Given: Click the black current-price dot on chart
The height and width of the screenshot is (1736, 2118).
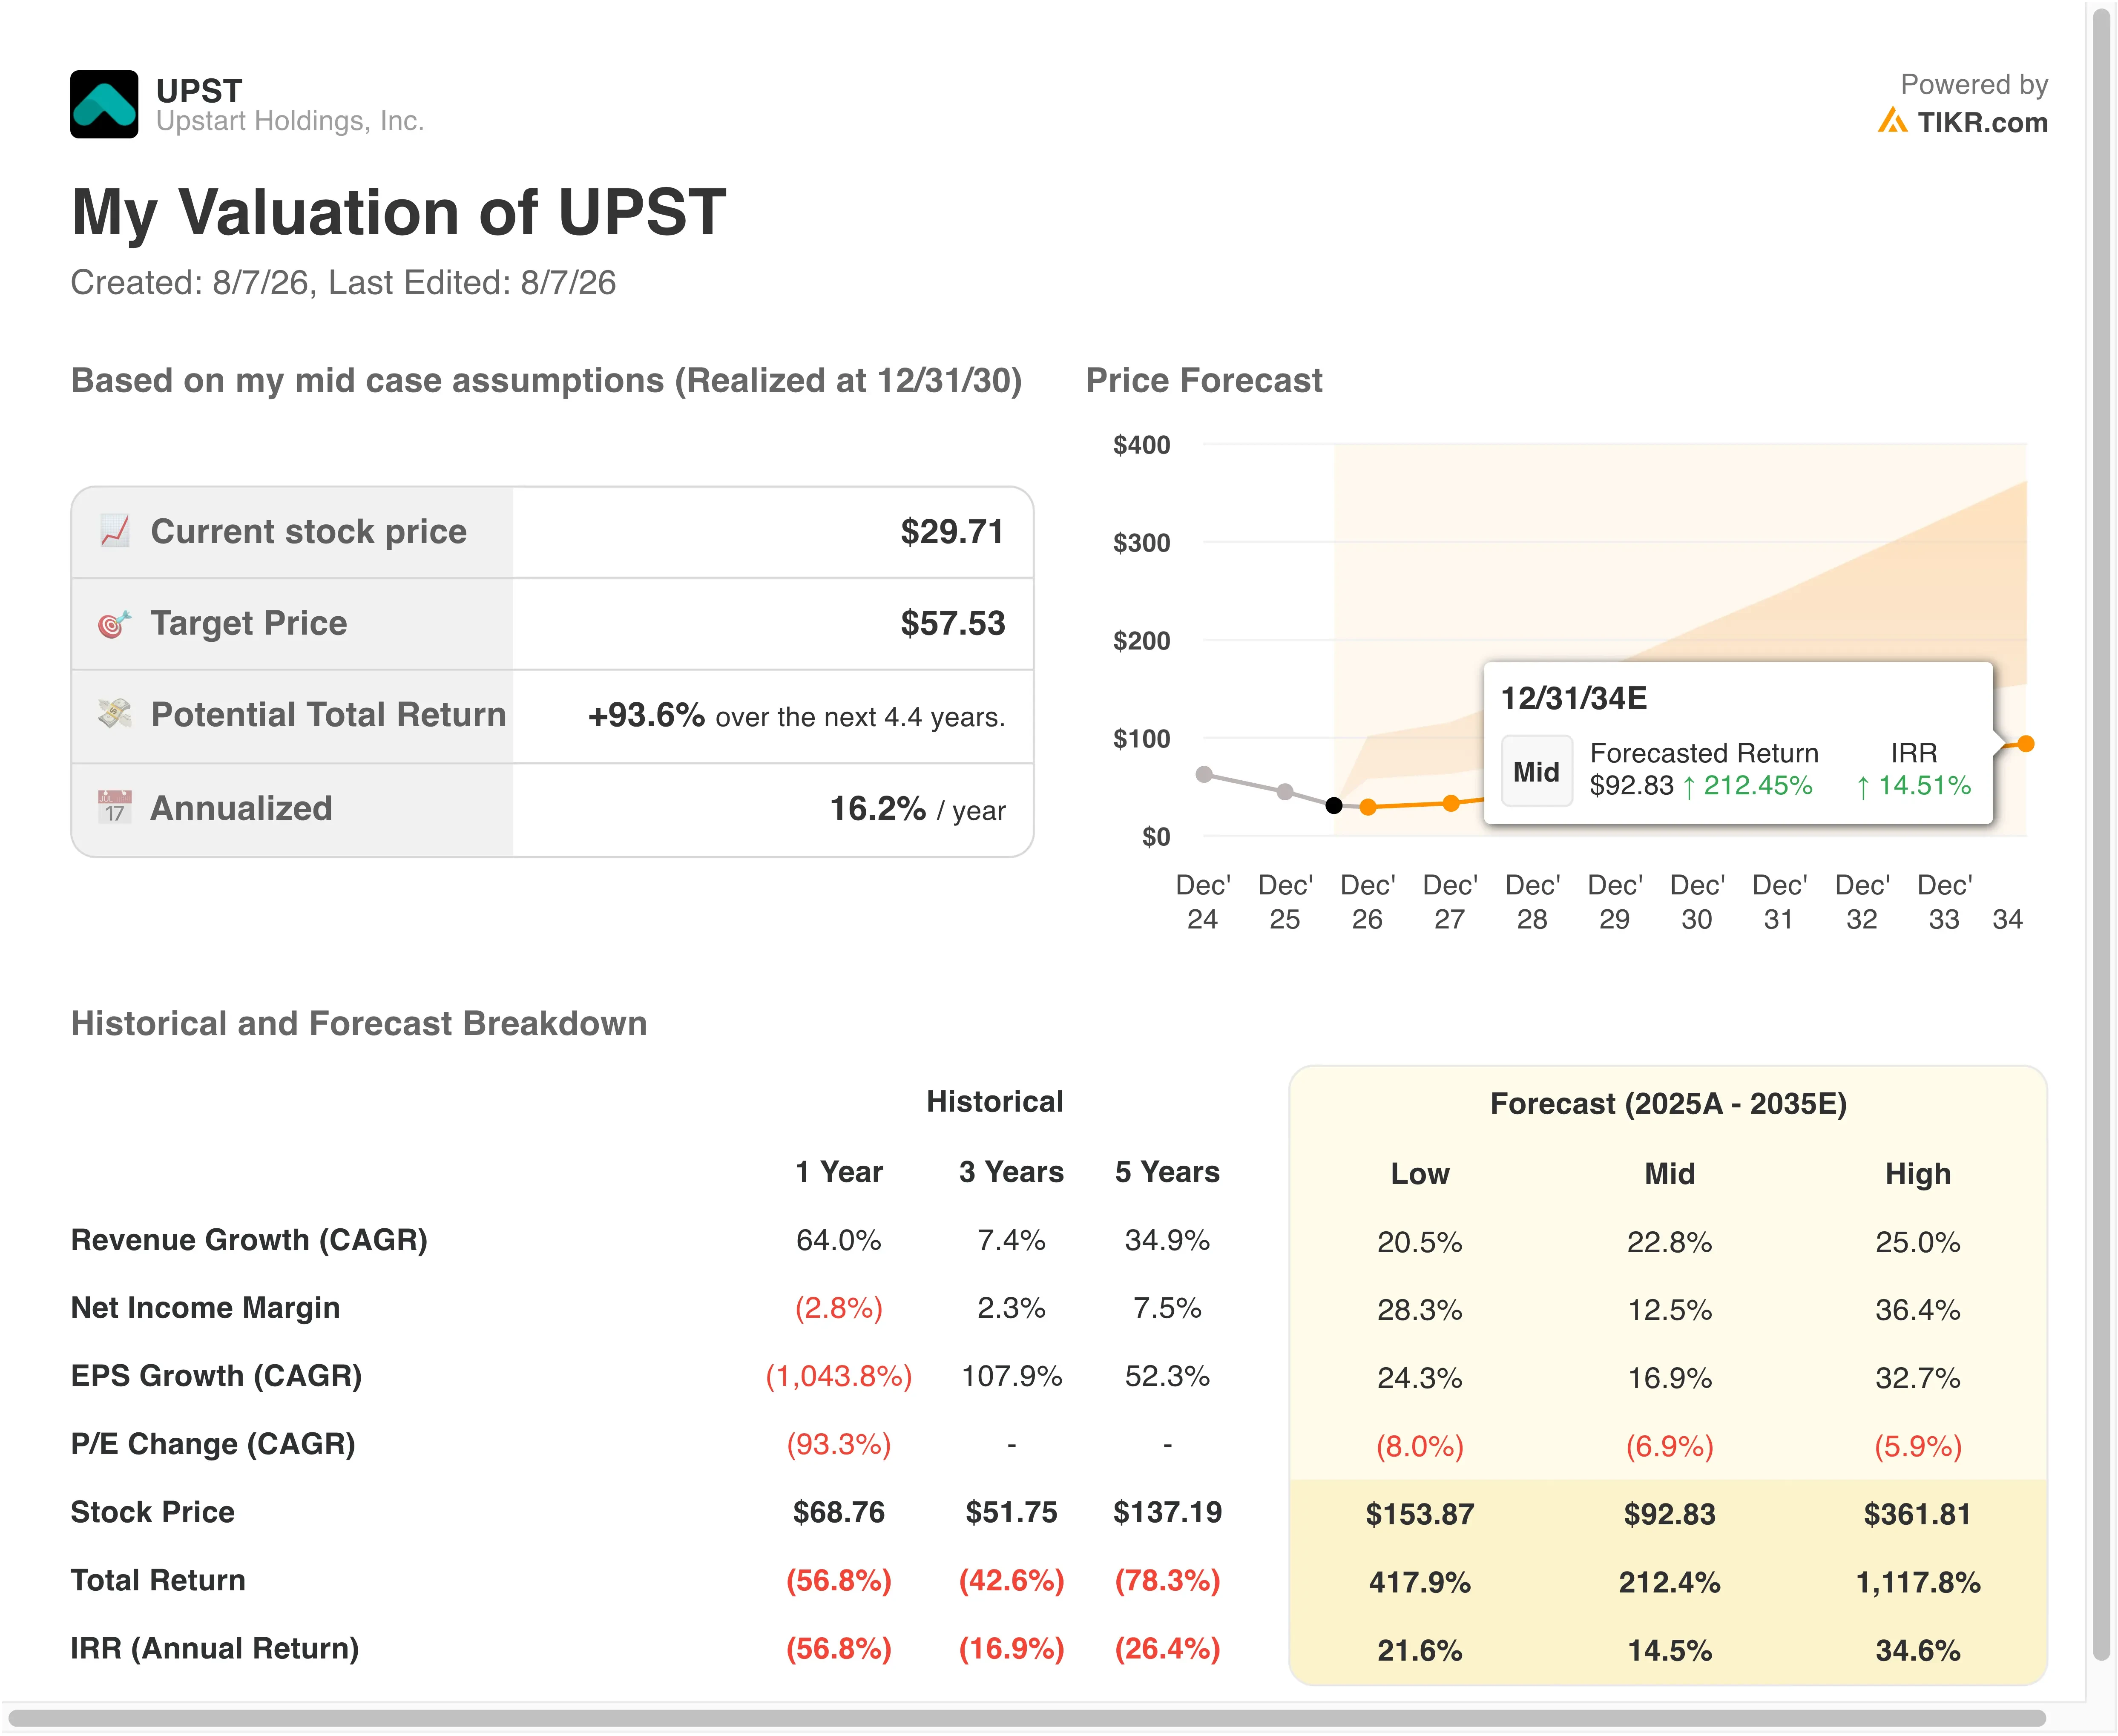Looking at the screenshot, I should coord(1334,805).
